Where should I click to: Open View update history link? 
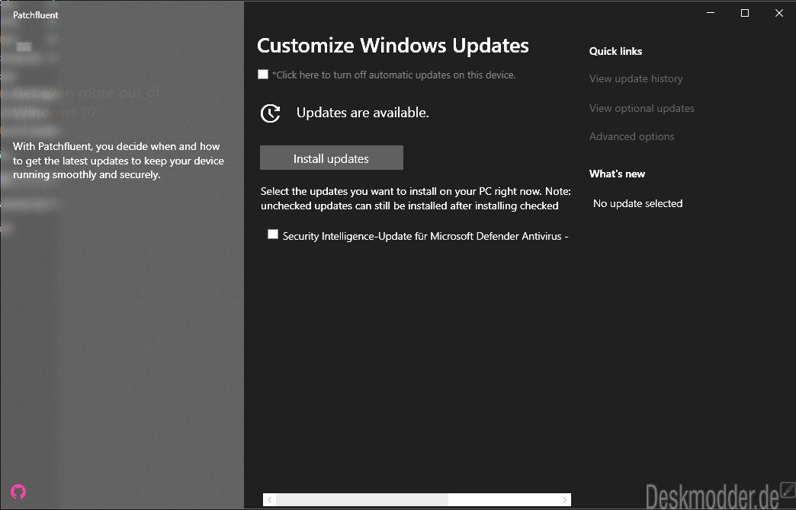coord(636,78)
